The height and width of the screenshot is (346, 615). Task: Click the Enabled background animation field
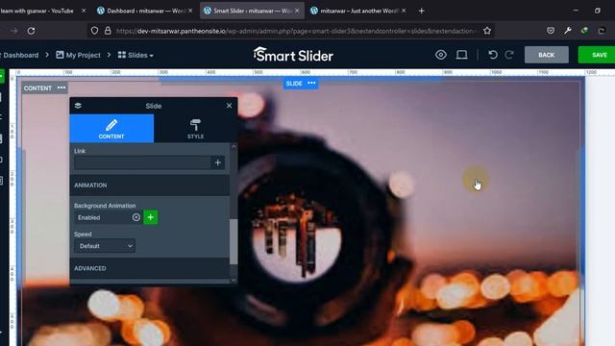coord(103,217)
